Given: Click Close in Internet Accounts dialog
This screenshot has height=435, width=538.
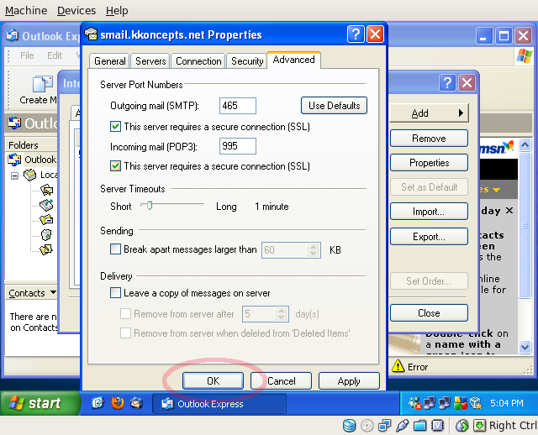Looking at the screenshot, I should coord(429,313).
